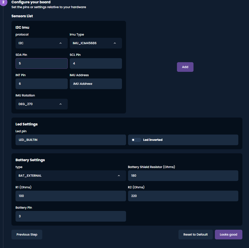Focus the SDA Pin input field
Screen dimensions: 249x248
point(41,63)
